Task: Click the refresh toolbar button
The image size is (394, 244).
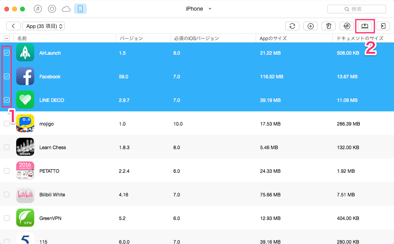Action: (292, 26)
